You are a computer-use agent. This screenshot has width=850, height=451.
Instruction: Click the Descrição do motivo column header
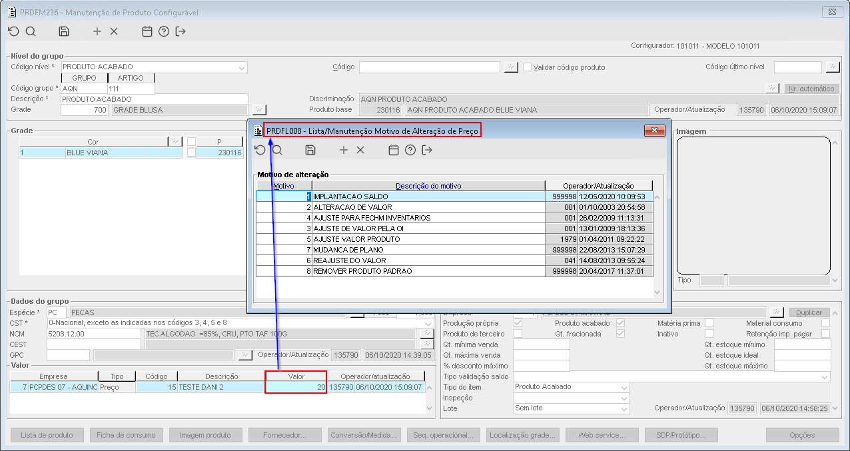428,186
